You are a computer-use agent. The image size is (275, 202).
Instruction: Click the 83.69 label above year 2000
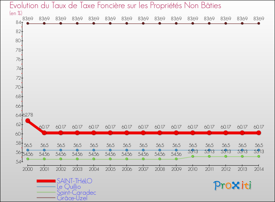pos(28,18)
